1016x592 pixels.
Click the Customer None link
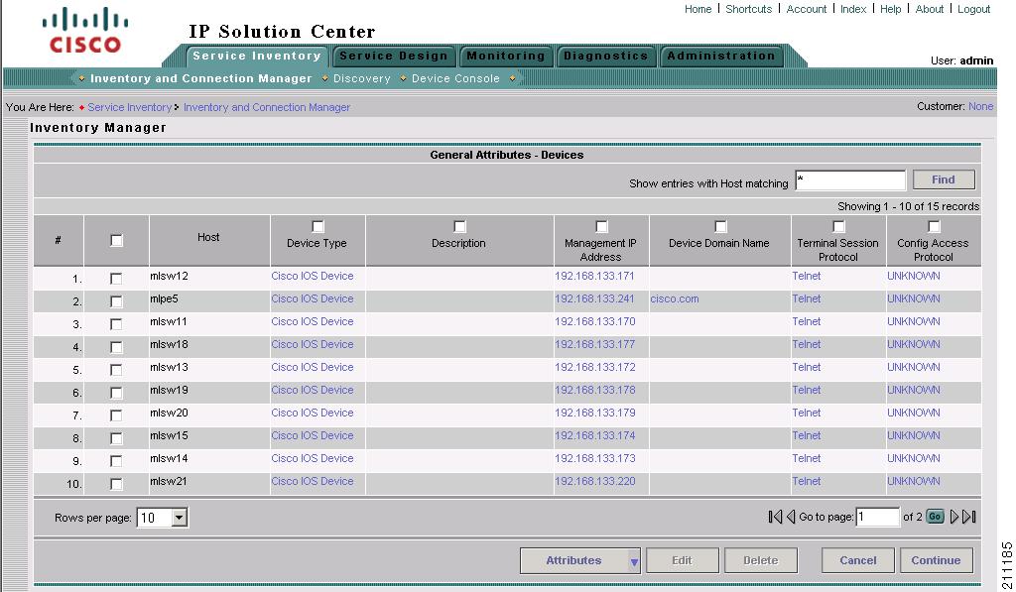coord(980,106)
